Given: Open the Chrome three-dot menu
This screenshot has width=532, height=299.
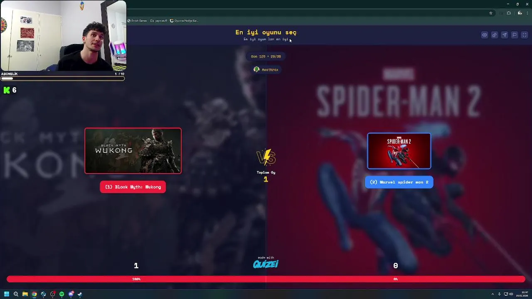Looking at the screenshot, I should tap(527, 13).
